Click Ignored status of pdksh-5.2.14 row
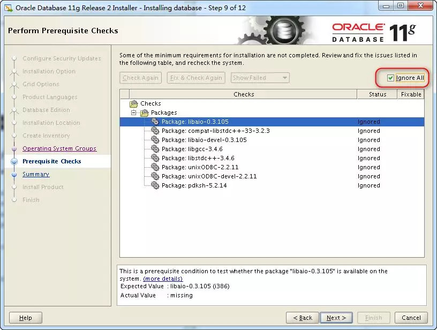This screenshot has width=437, height=330. [x=368, y=185]
